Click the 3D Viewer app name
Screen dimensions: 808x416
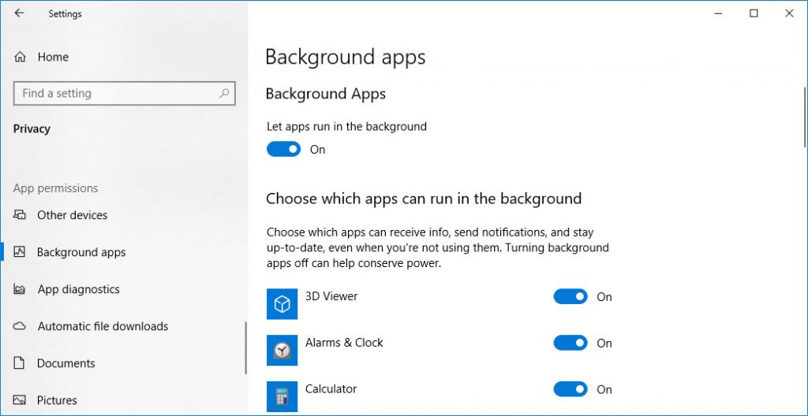[x=331, y=296]
